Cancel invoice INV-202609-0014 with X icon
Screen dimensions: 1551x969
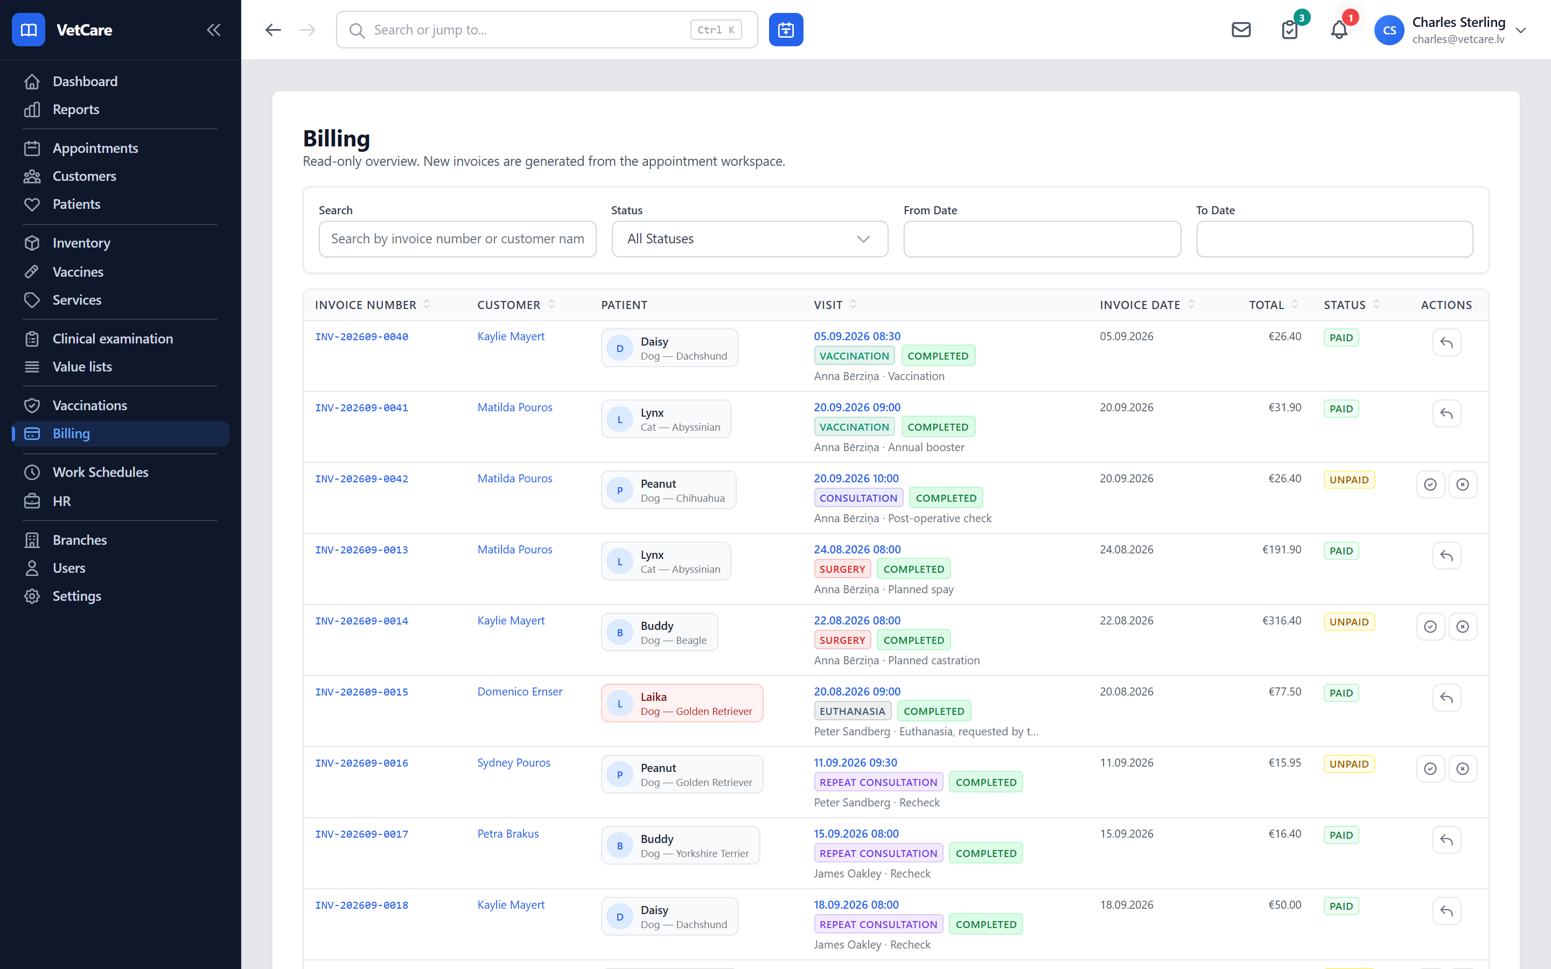click(x=1463, y=627)
